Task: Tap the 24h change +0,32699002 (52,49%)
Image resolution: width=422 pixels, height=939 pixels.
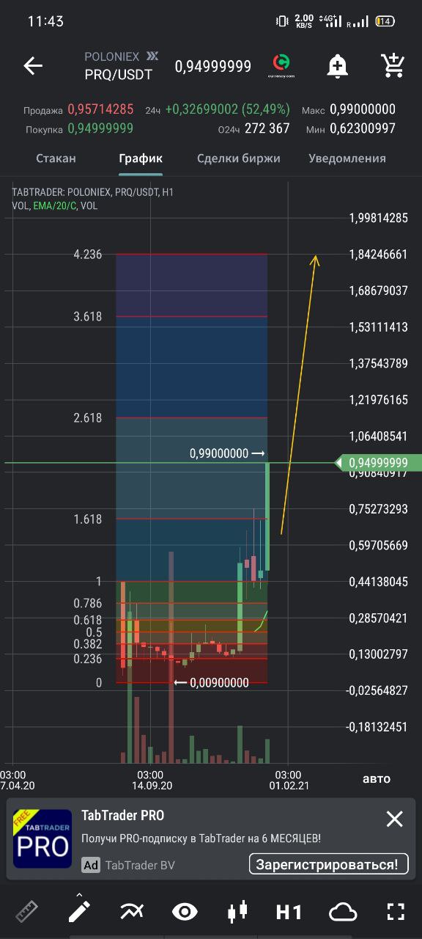Action: (228, 109)
